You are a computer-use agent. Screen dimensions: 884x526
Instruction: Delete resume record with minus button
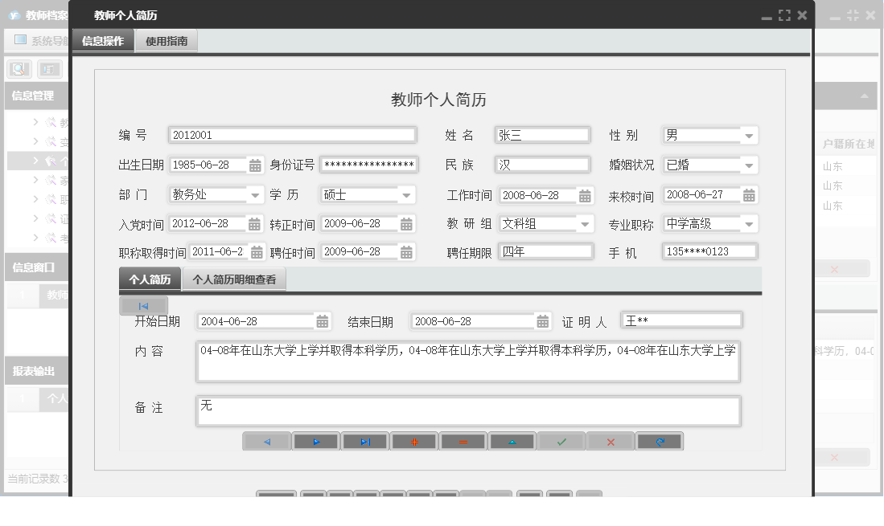(463, 442)
